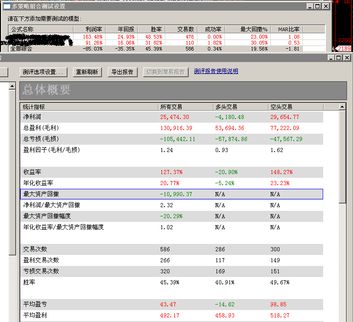Click the 多策略组合测试设置 window title icon
Screen dimensions: 353x322
[7, 6]
